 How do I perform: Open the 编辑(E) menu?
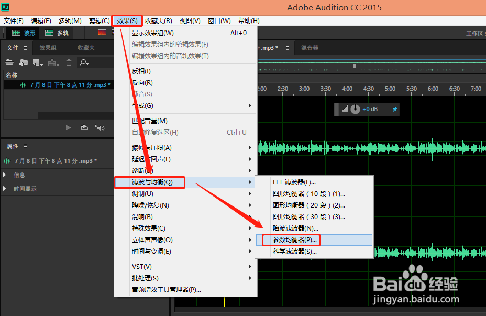41,21
